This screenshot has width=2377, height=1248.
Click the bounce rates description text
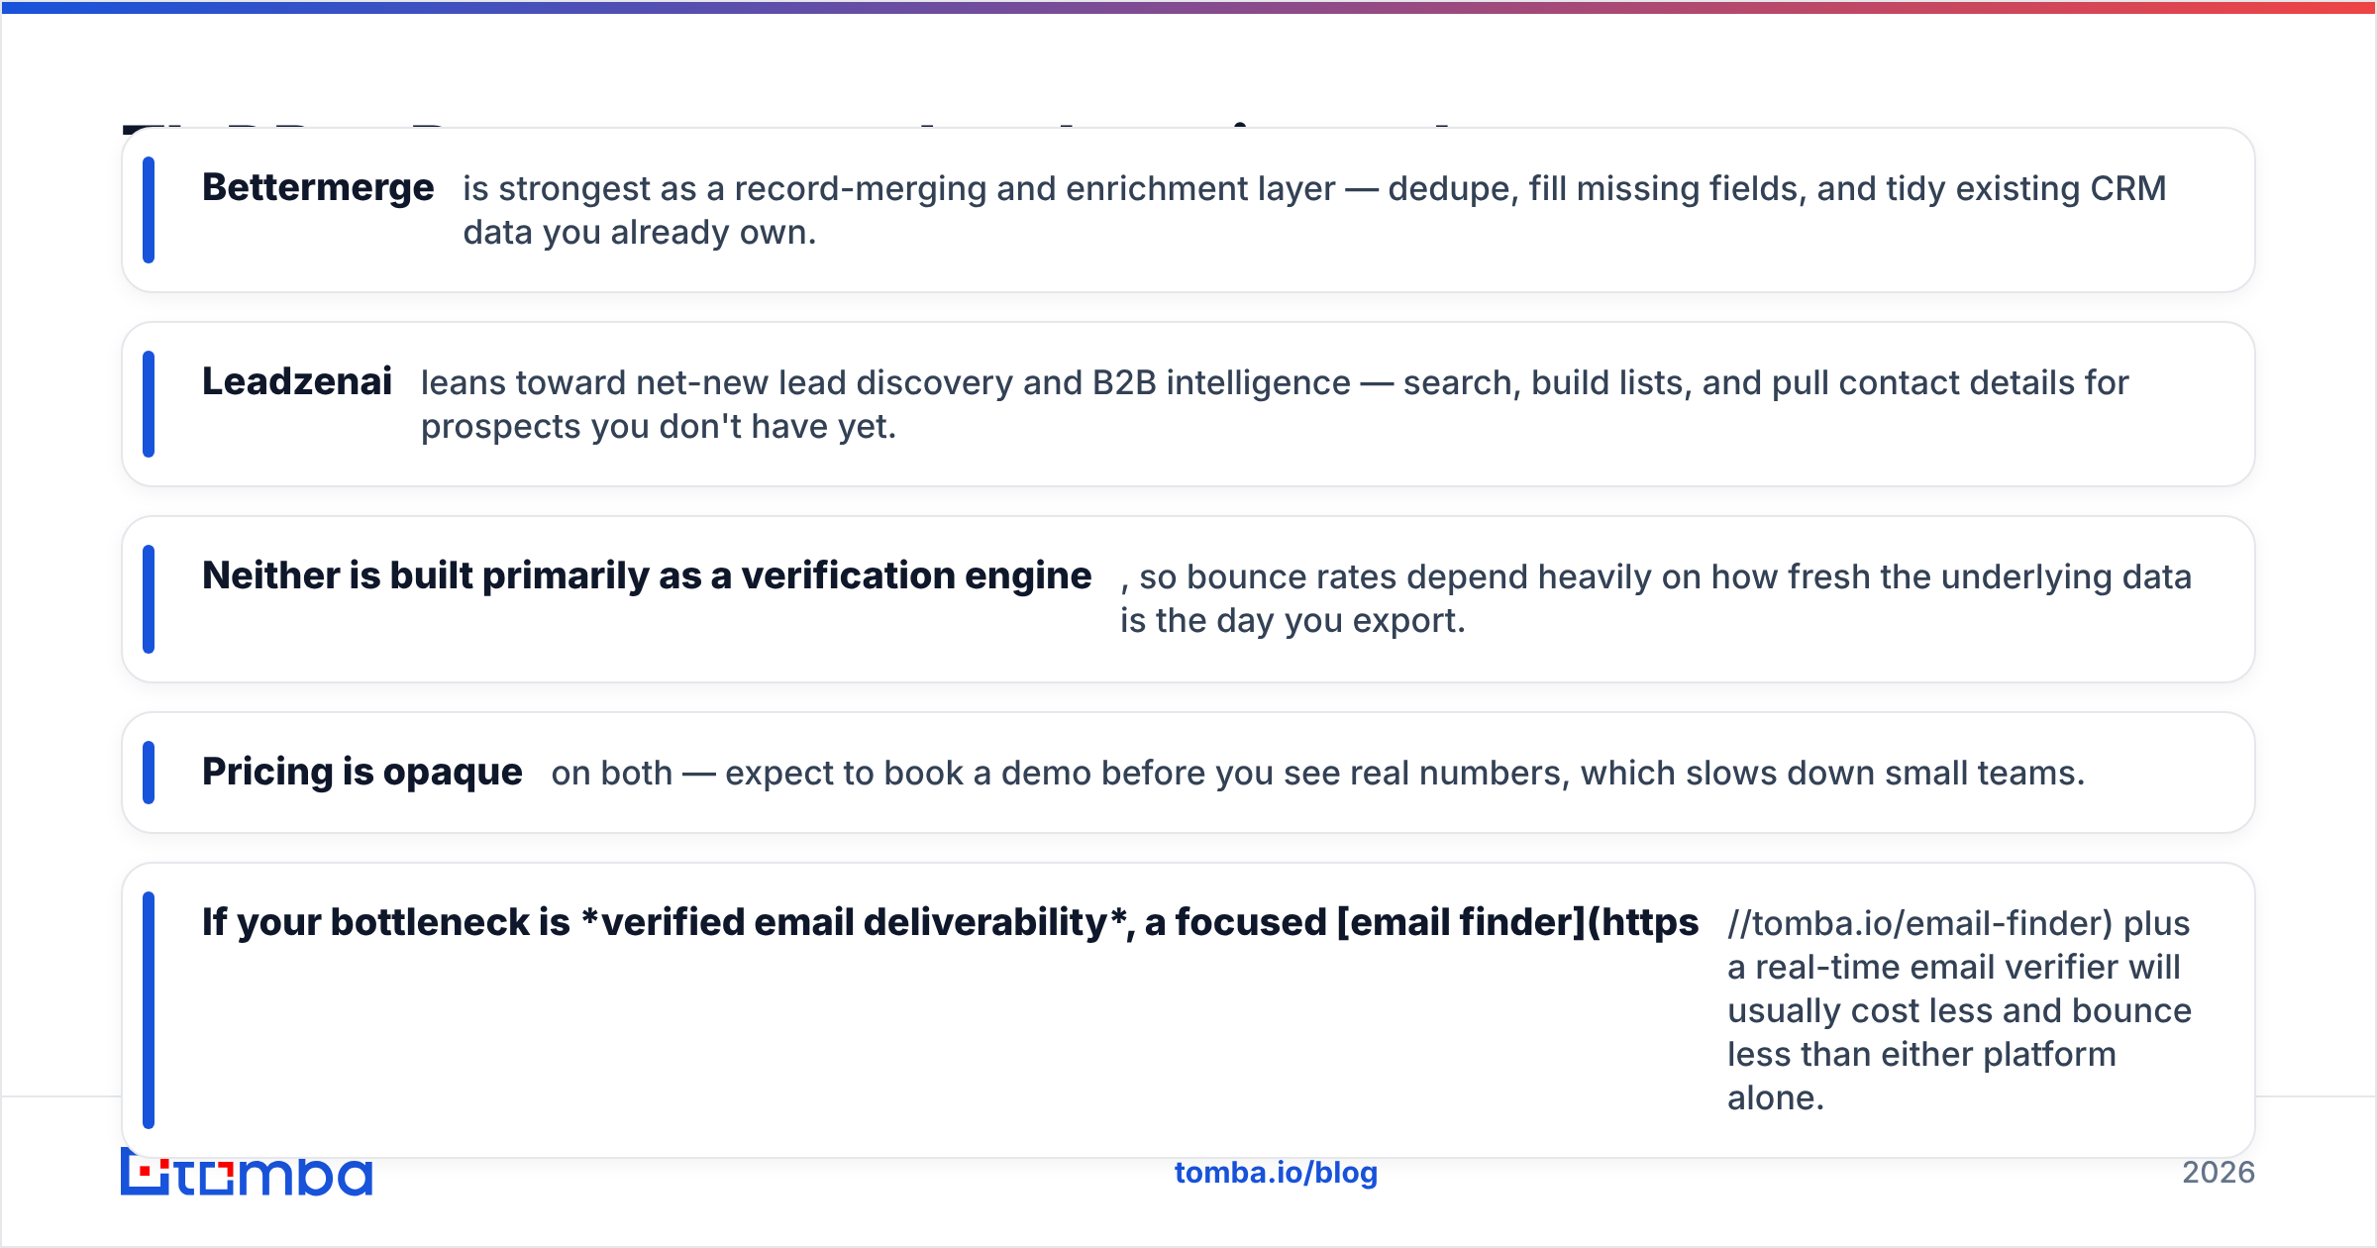tap(1656, 598)
